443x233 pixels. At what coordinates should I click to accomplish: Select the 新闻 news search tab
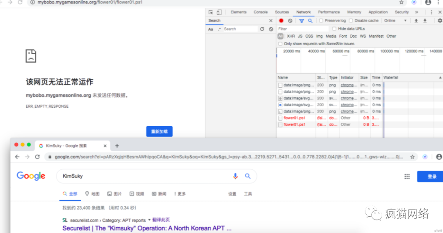click(x=159, y=194)
